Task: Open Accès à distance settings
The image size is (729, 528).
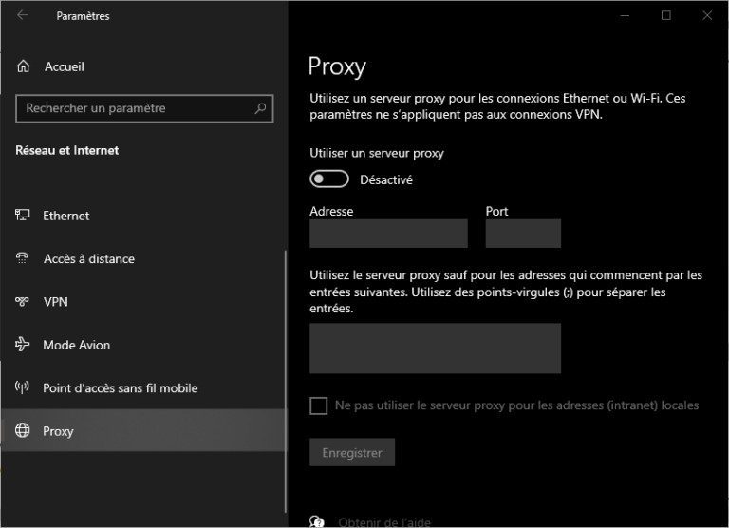Action: (x=89, y=258)
